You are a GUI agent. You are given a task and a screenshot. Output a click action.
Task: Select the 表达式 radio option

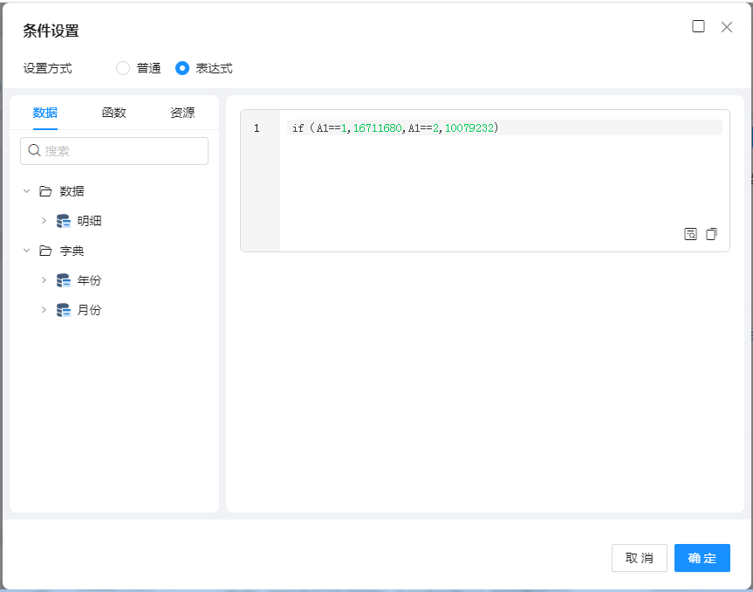point(182,68)
